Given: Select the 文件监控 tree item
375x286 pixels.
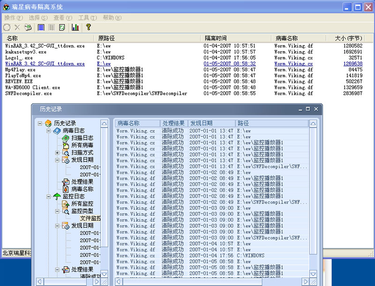Looking at the screenshot, I should 90,218.
